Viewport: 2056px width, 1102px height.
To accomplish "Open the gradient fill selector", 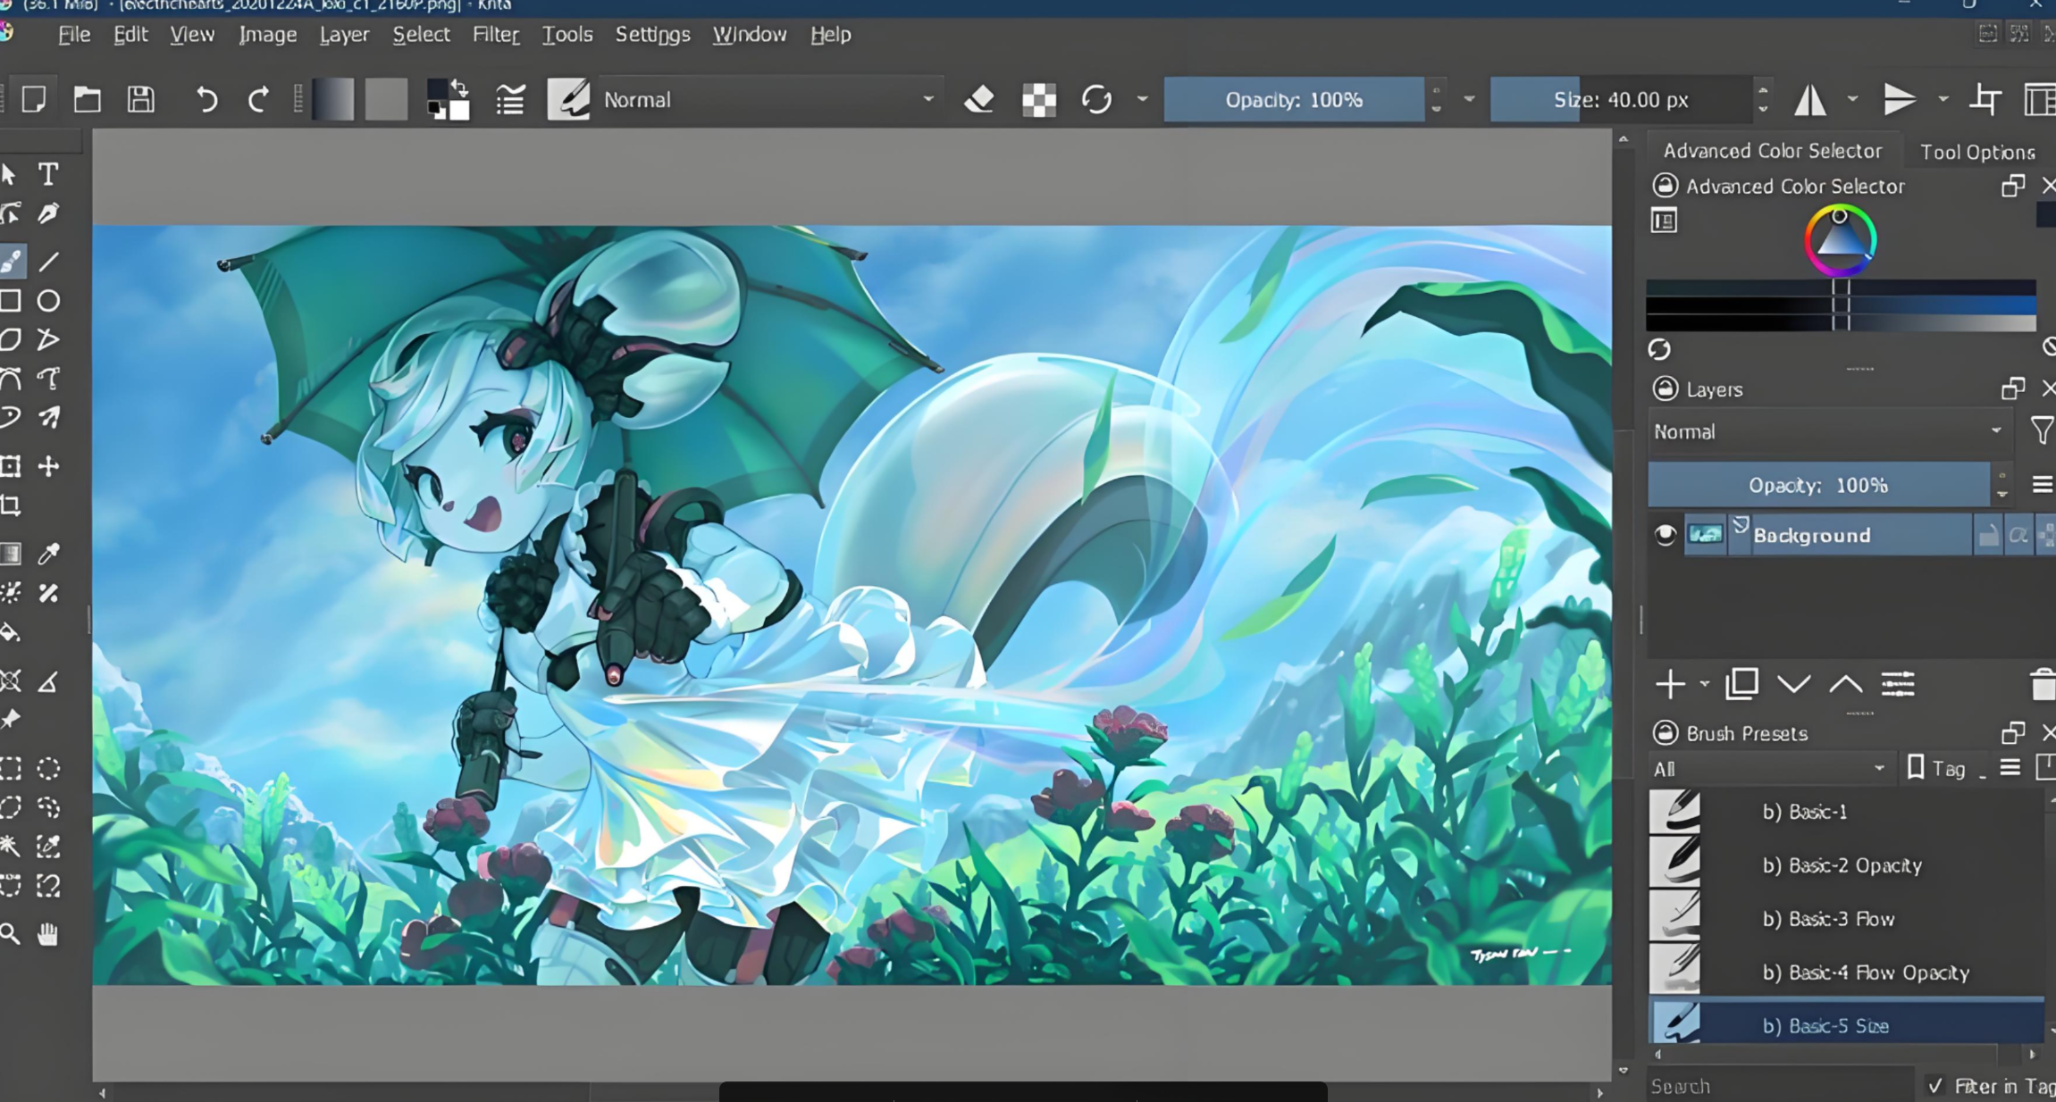I will pos(332,99).
